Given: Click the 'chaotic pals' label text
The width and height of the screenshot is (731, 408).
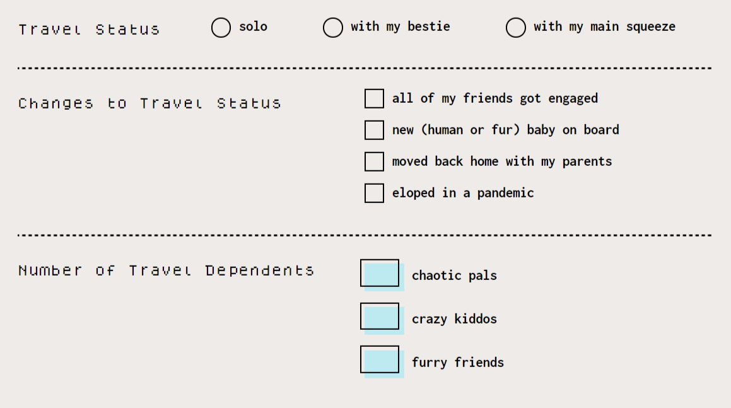Looking at the screenshot, I should click(454, 276).
